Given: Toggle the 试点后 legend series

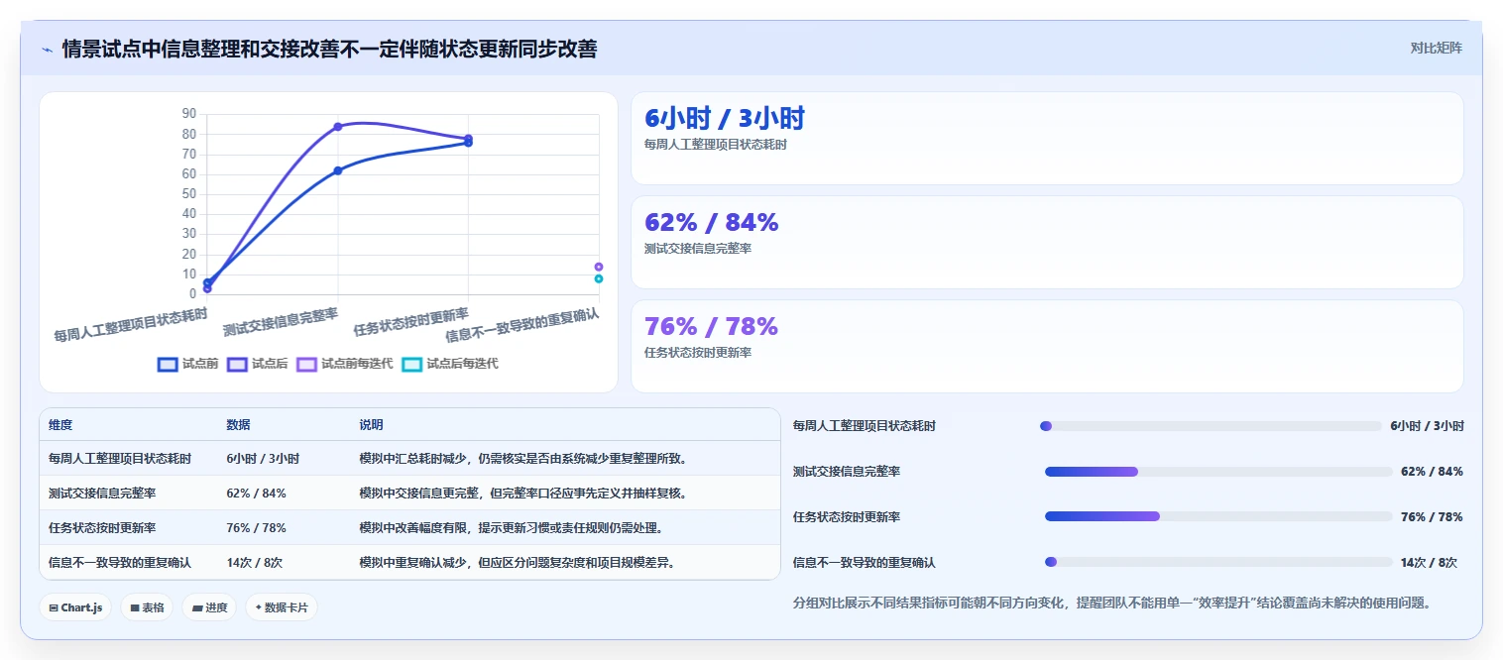Looking at the screenshot, I should pos(258,364).
